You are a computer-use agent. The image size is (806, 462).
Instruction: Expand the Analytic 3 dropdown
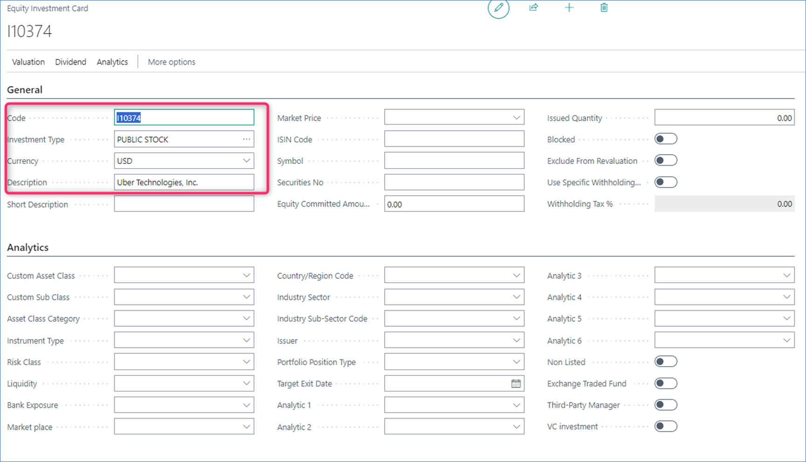787,275
